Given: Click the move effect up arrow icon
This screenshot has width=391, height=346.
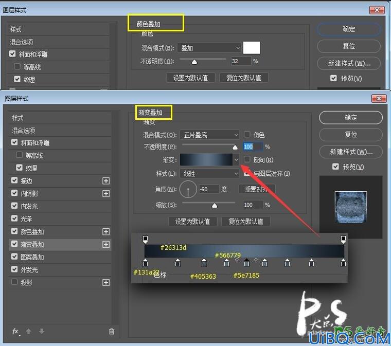Looking at the screenshot, I should tap(28, 331).
